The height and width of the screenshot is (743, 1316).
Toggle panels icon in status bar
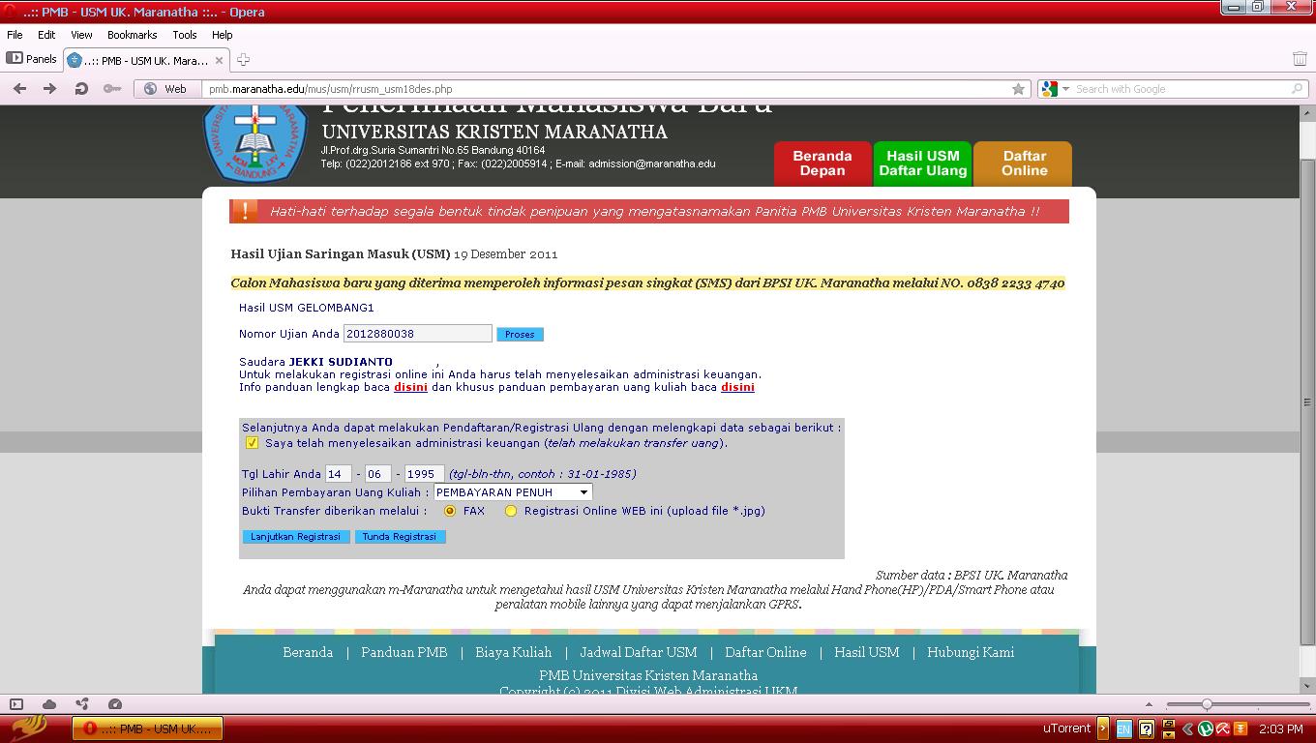[x=16, y=704]
